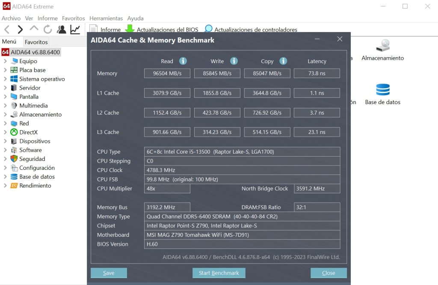
Task: Expand the Equipo tree node
Action: coord(5,61)
